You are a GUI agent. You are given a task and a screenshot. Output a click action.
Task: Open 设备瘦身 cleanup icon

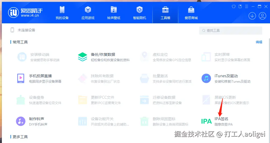pos(21,100)
